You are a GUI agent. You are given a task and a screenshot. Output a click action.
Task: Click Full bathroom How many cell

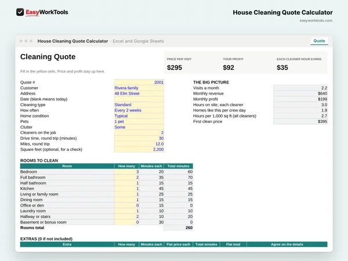(x=126, y=177)
